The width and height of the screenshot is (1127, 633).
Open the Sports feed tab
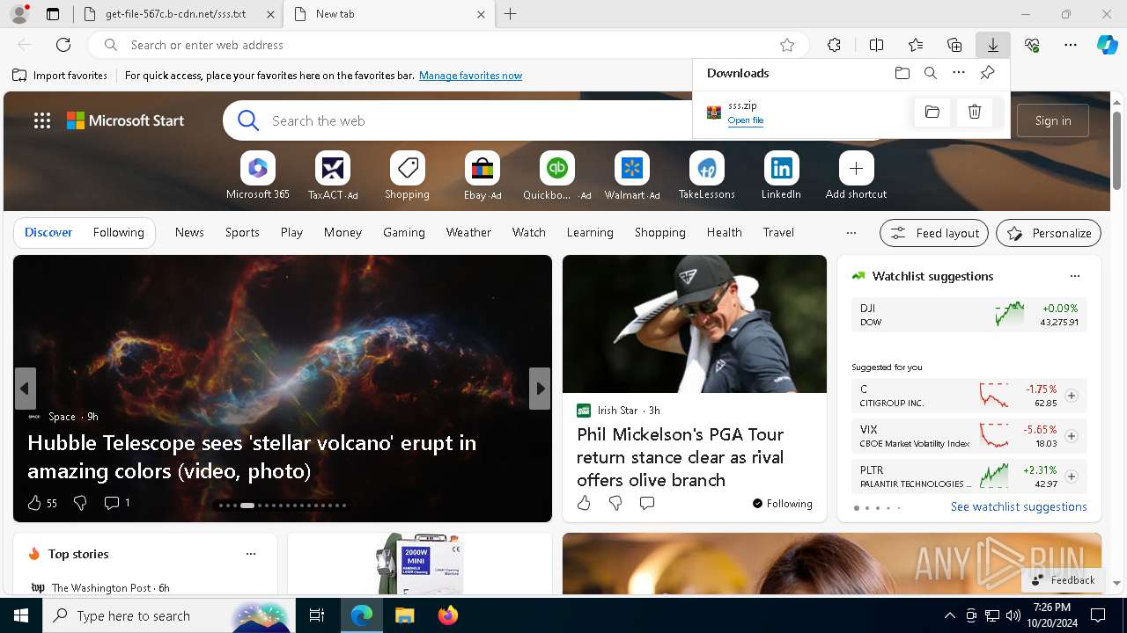(x=242, y=232)
